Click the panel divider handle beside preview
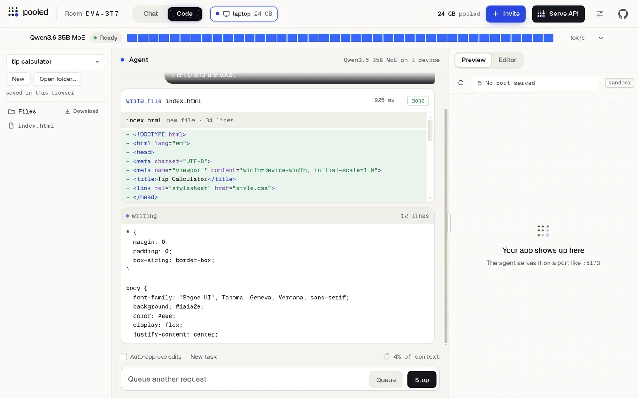Screen dimensions: 638x398 point(449,223)
